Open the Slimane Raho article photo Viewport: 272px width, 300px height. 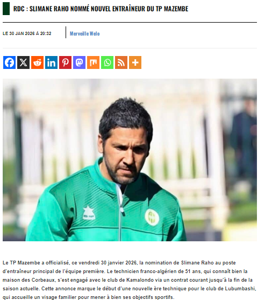point(130,160)
